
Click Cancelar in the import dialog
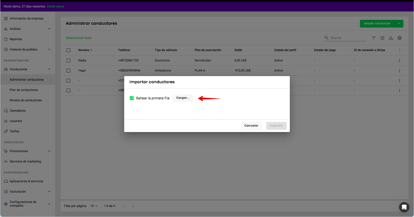251,126
